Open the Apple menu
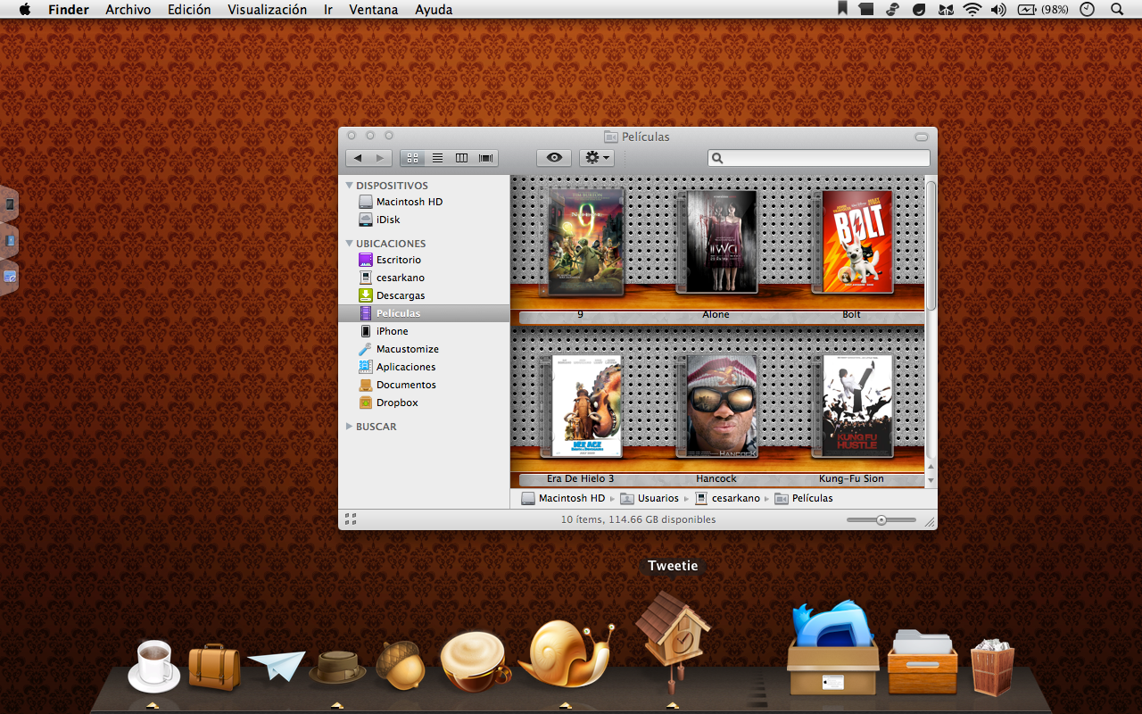The width and height of the screenshot is (1142, 714). pos(24,10)
